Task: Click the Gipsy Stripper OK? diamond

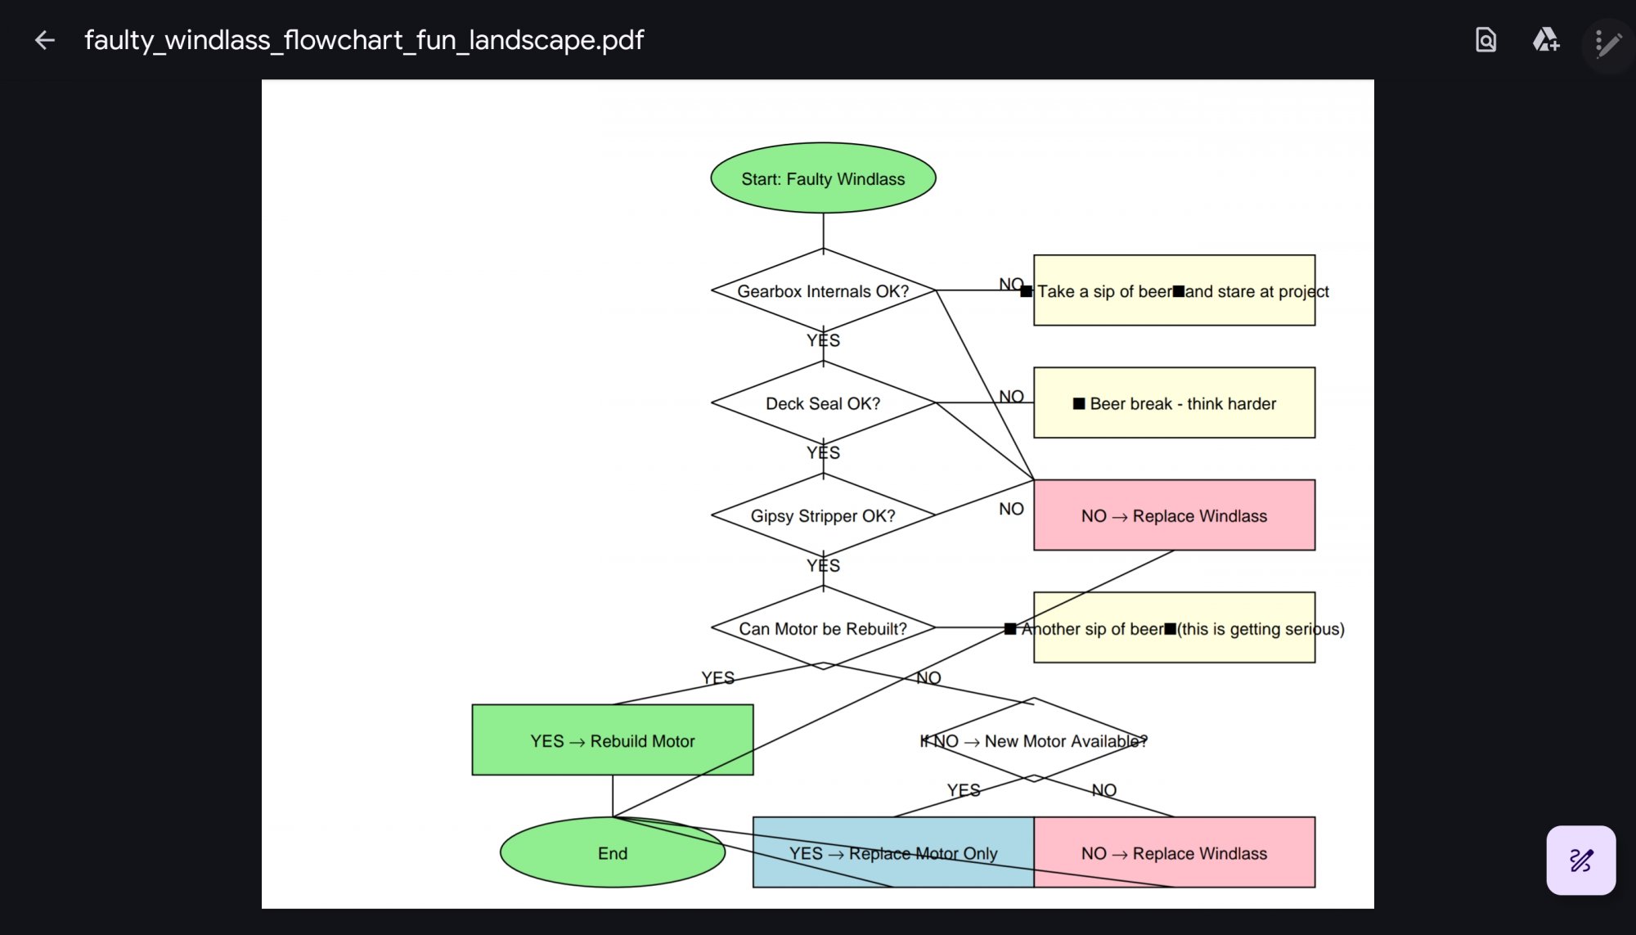Action: coord(823,516)
